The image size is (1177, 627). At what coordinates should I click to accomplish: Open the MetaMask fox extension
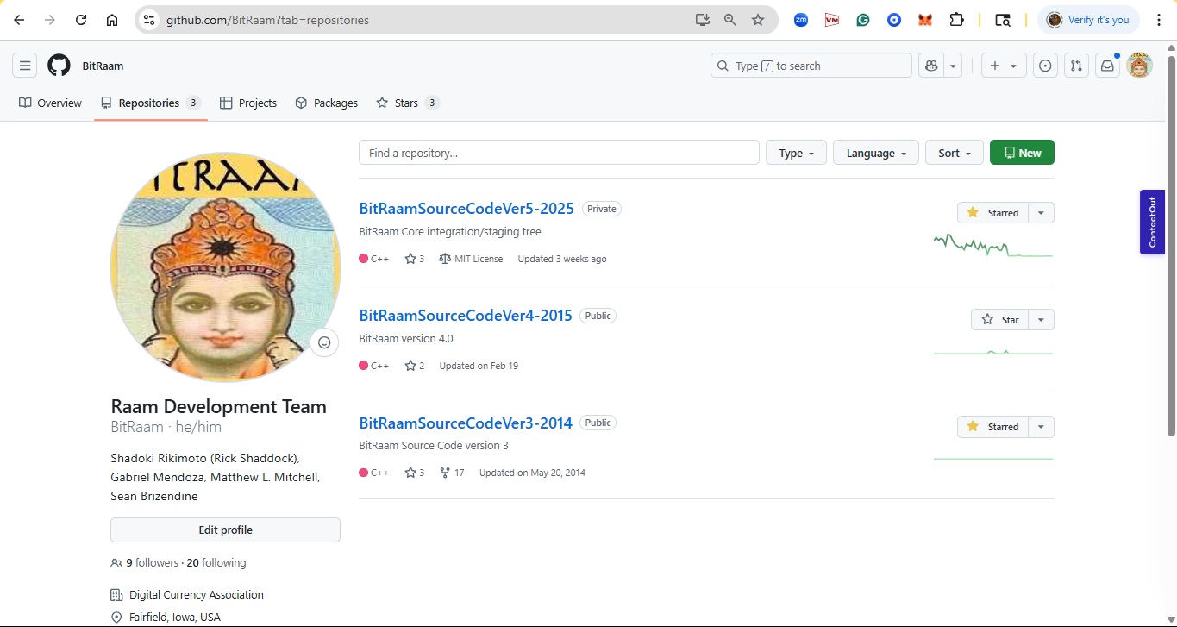point(925,20)
